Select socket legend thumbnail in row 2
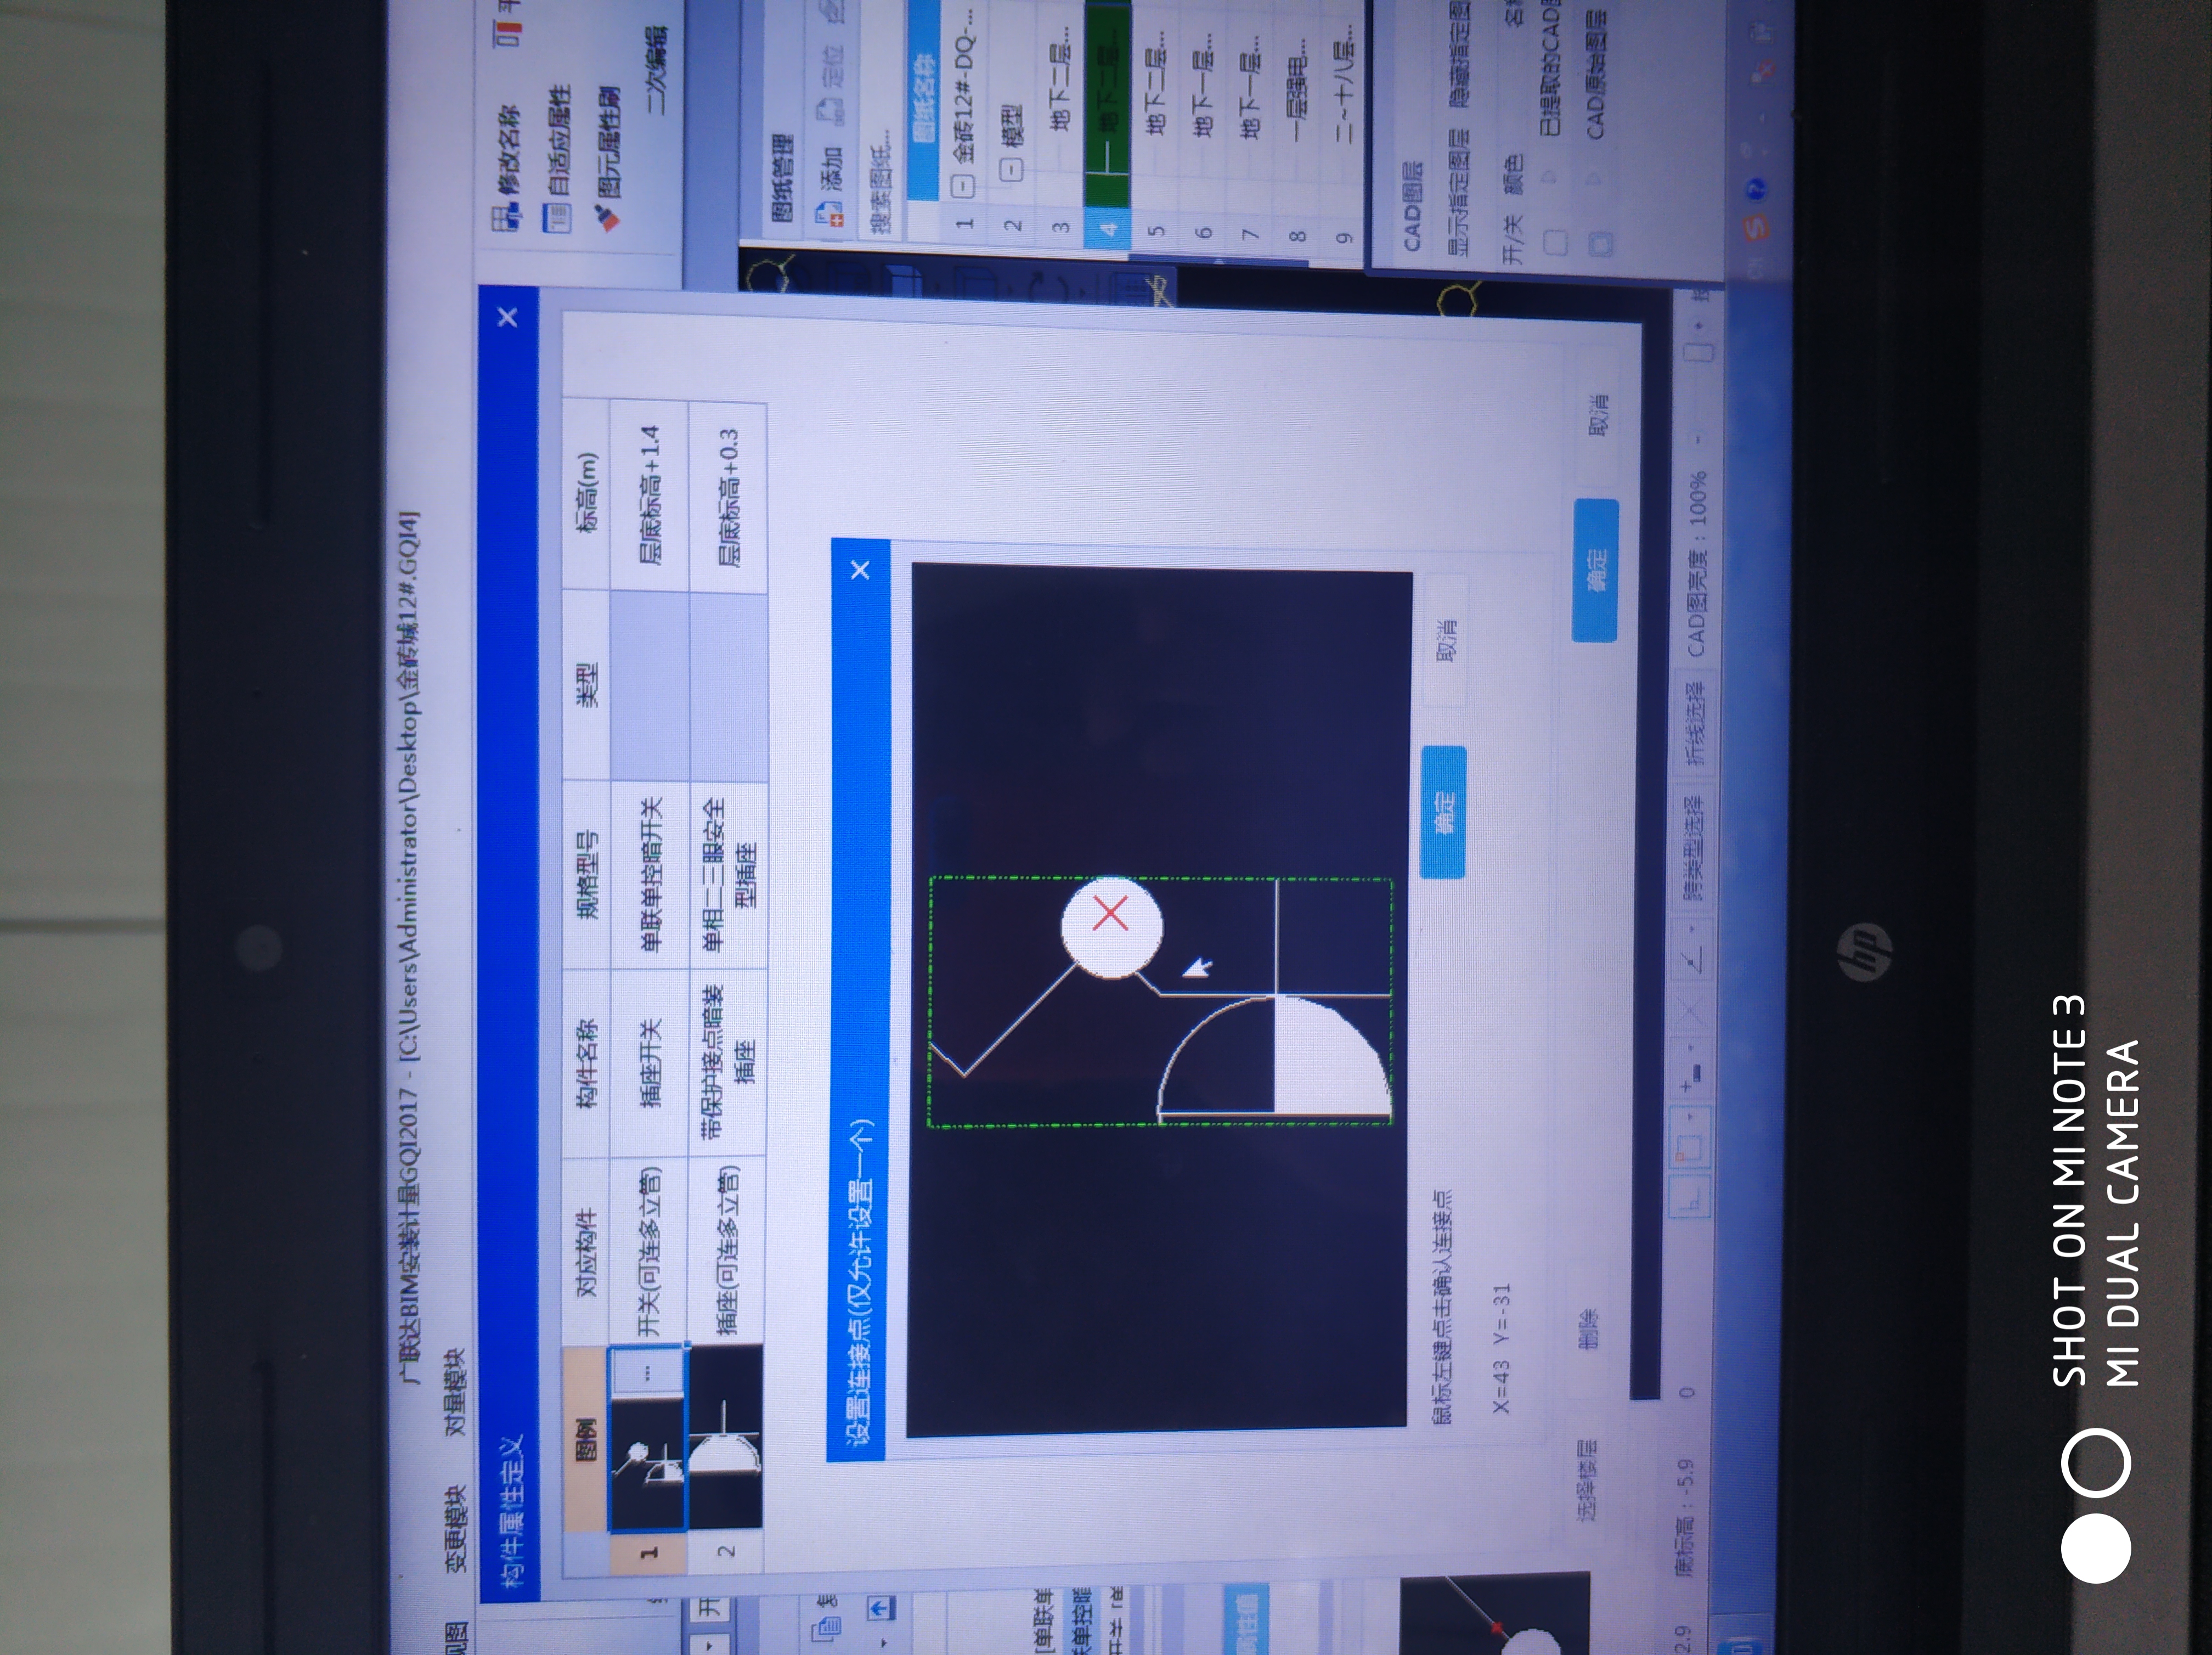The image size is (2212, 1655). point(725,1438)
